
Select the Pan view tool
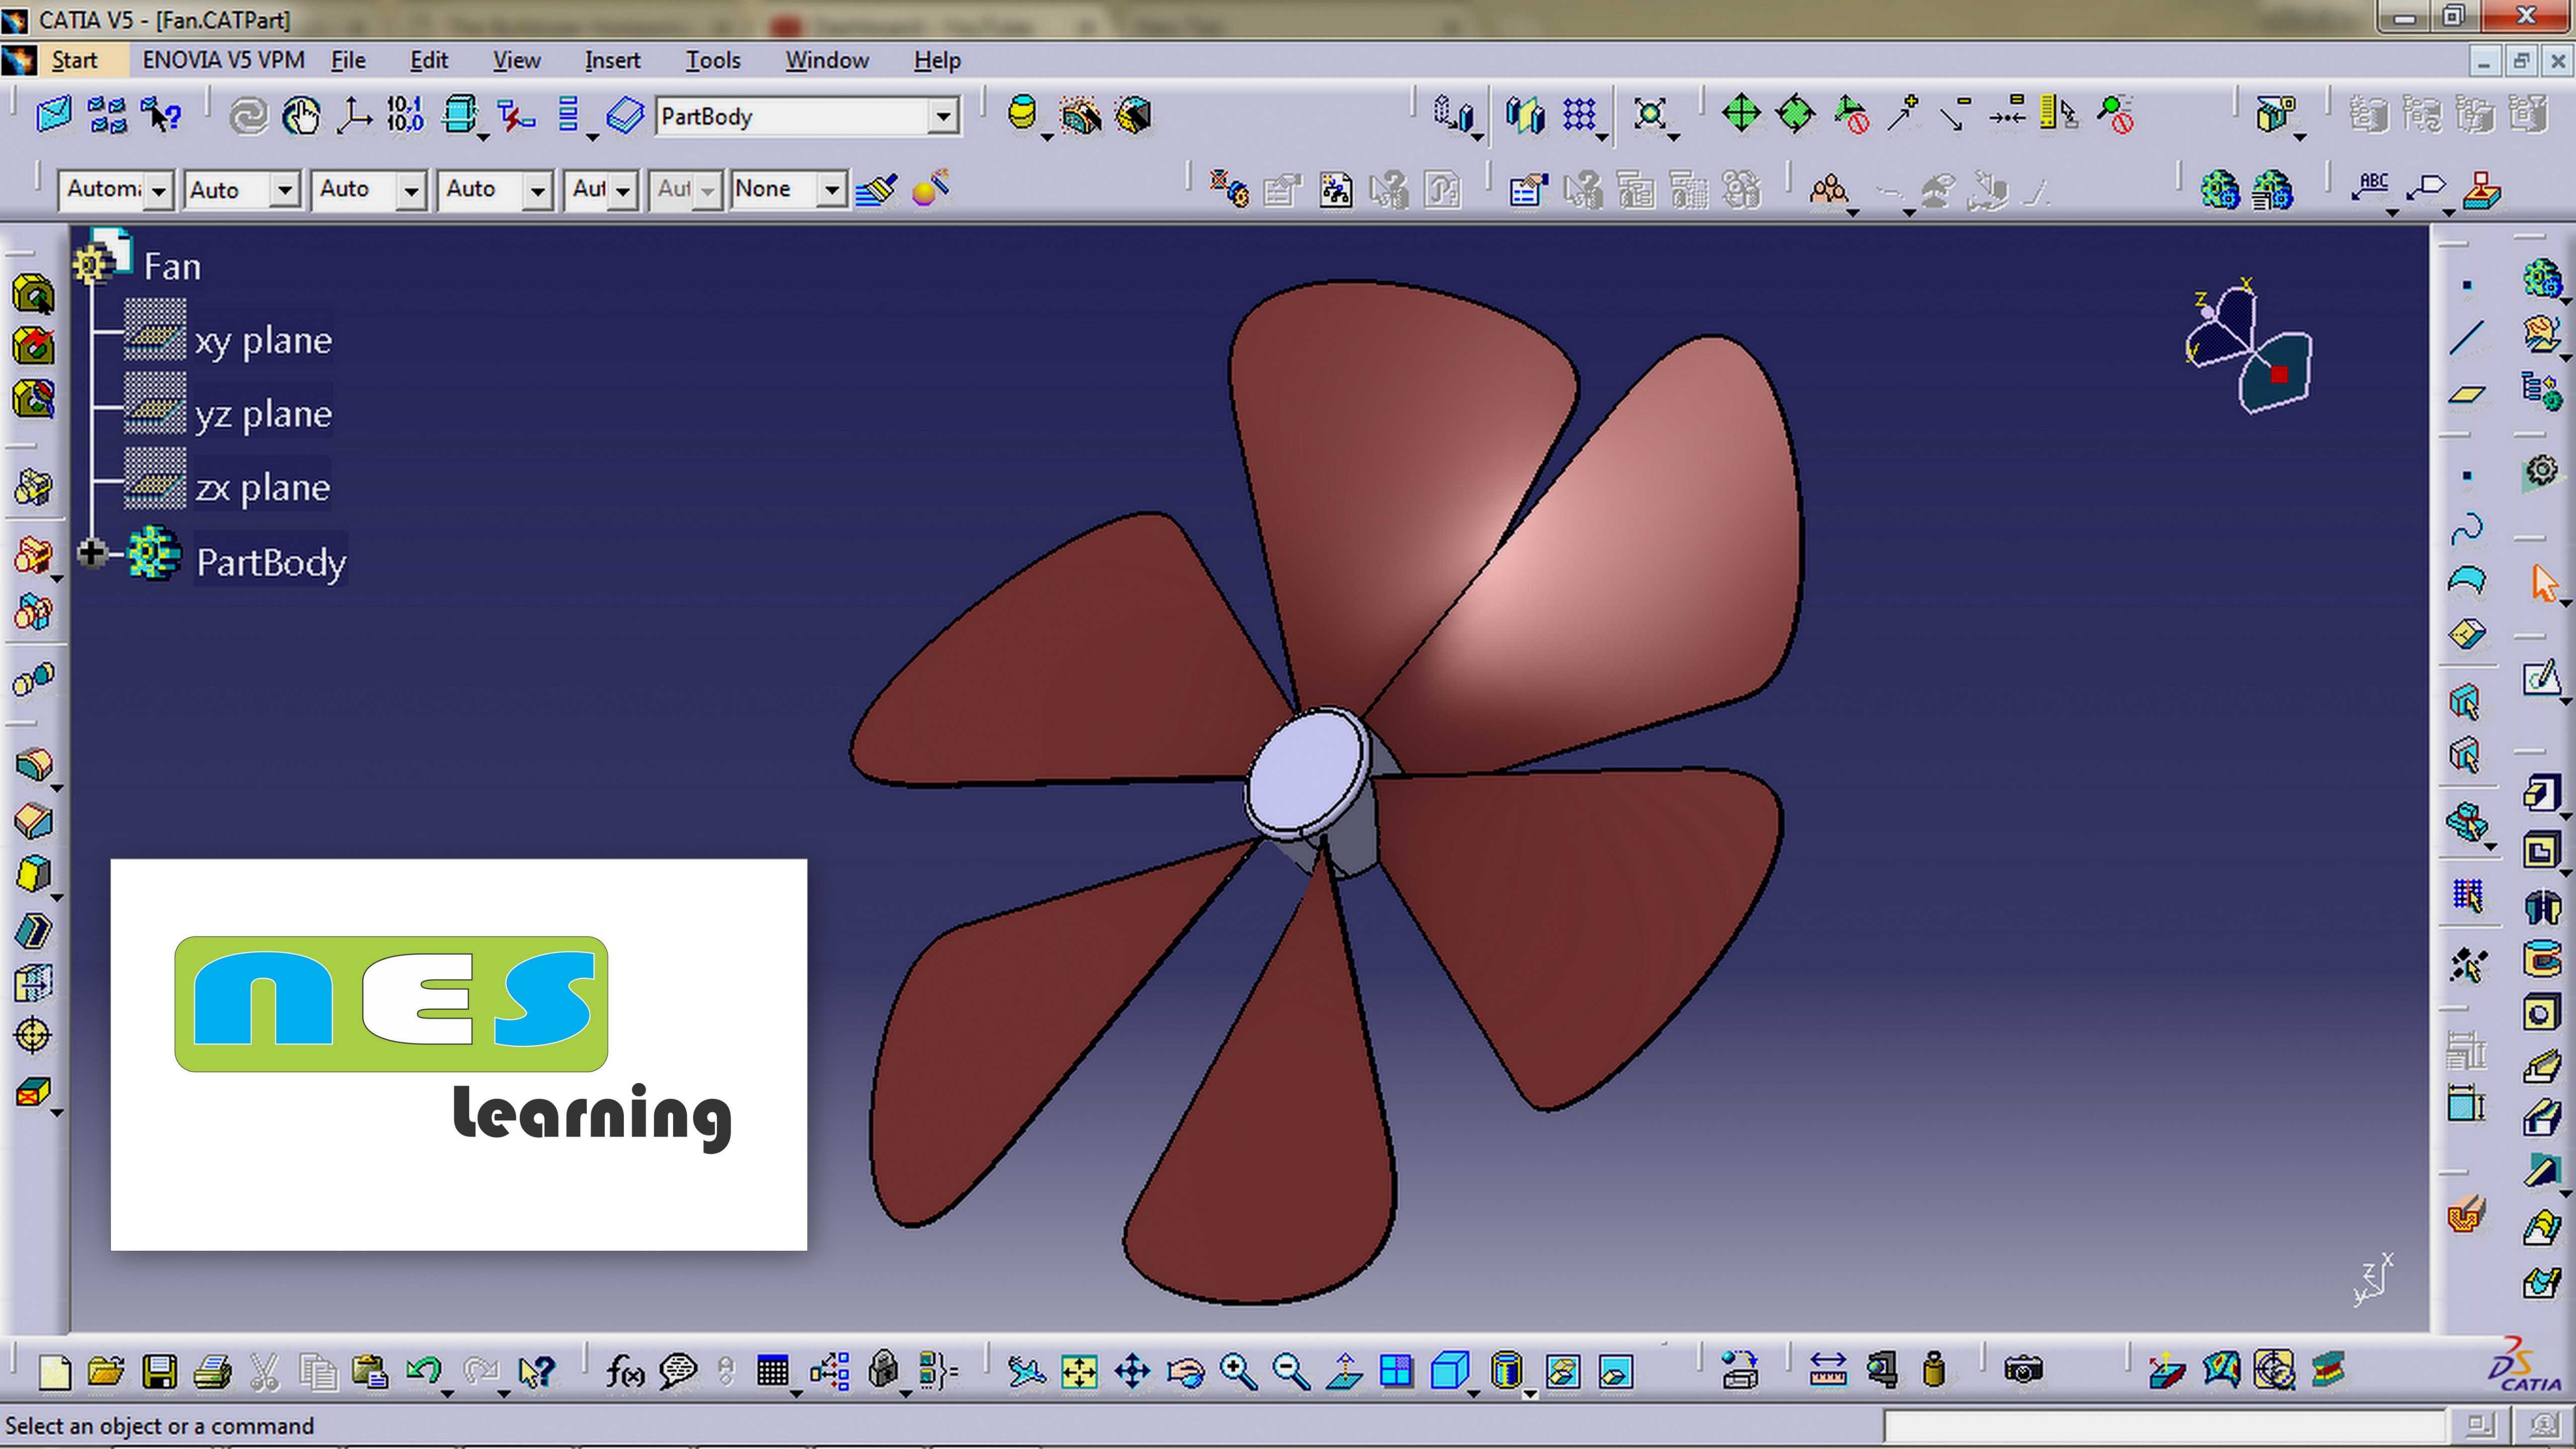click(1132, 1372)
